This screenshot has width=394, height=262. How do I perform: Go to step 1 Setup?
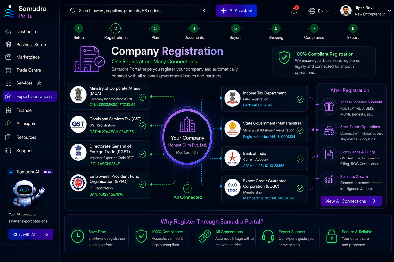coord(78,28)
